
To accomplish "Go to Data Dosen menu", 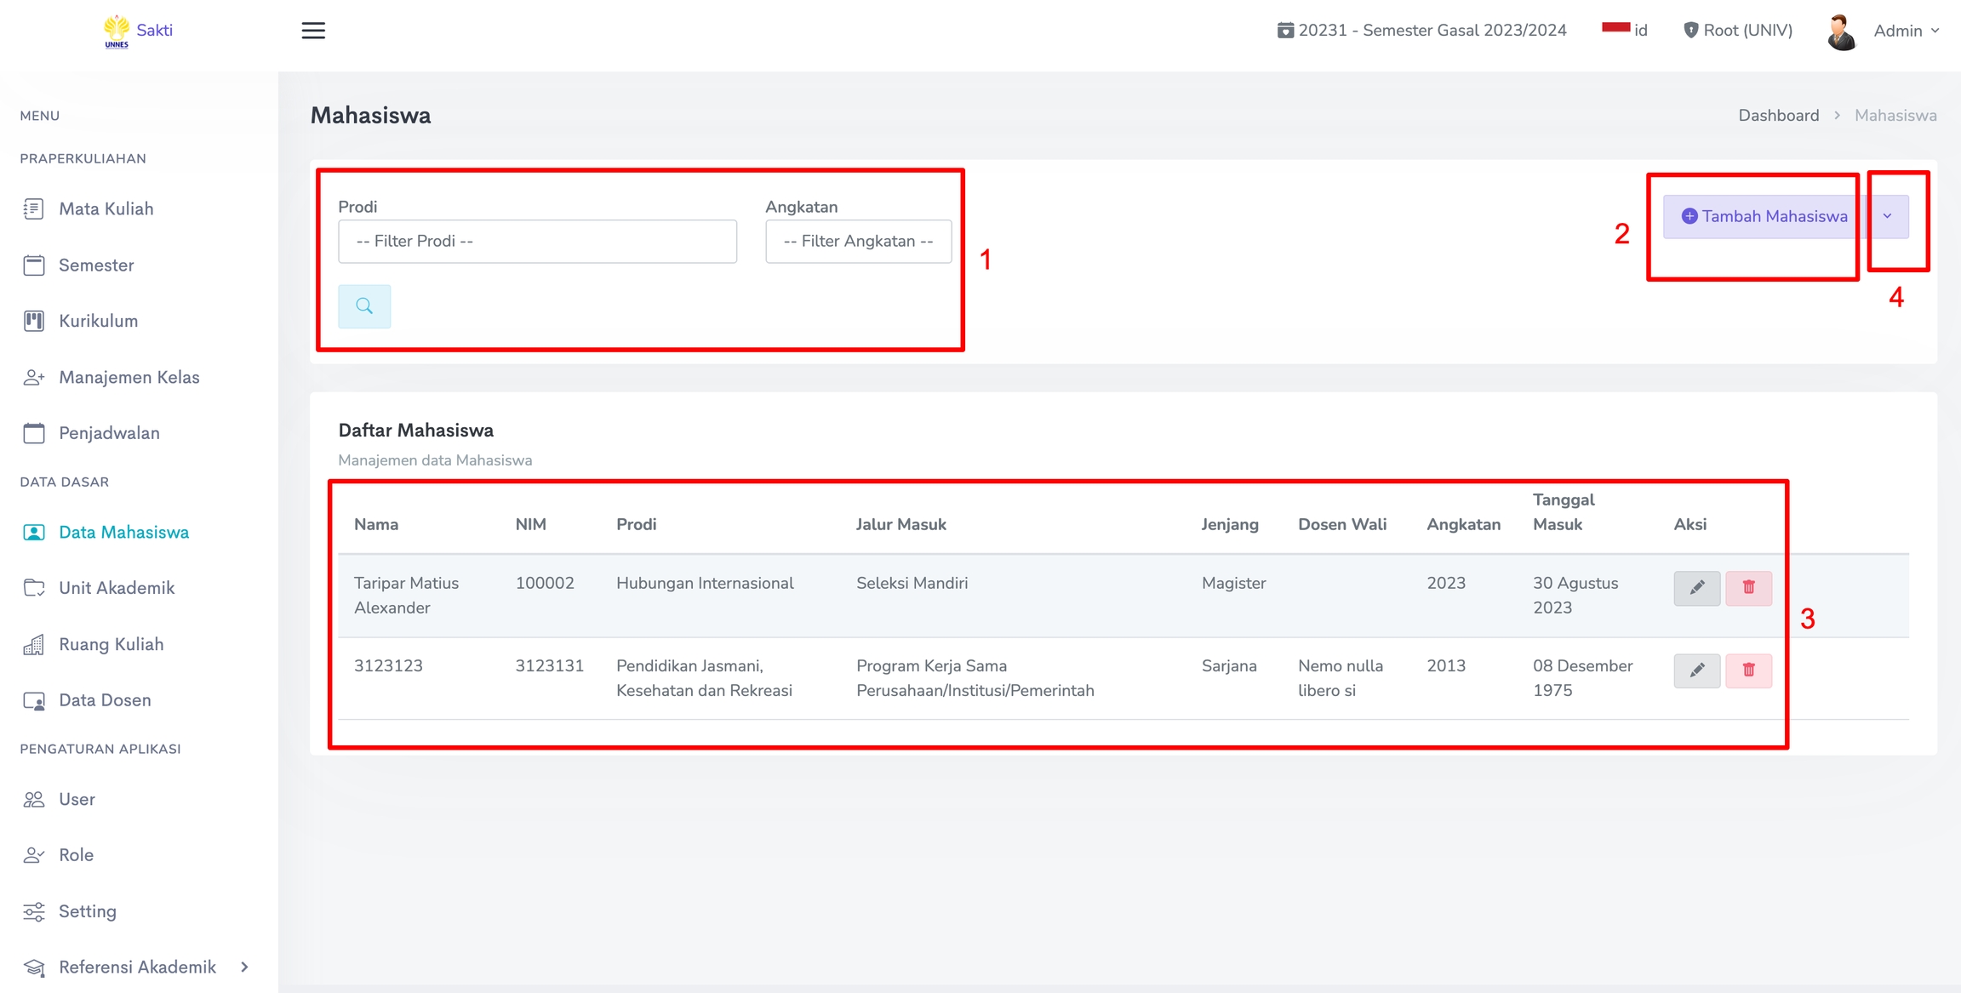I will click(105, 700).
